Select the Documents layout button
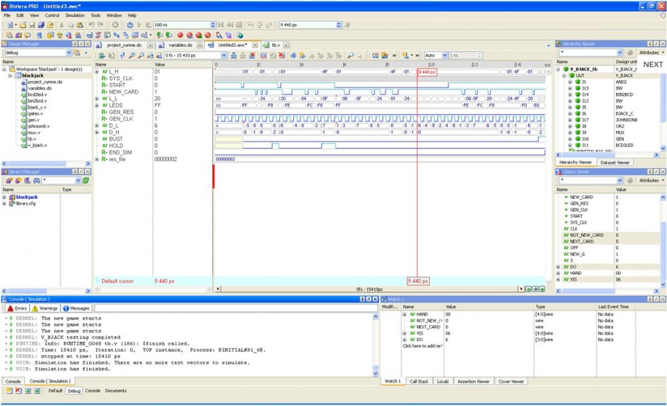Image resolution: width=667 pixels, height=406 pixels. point(115,391)
